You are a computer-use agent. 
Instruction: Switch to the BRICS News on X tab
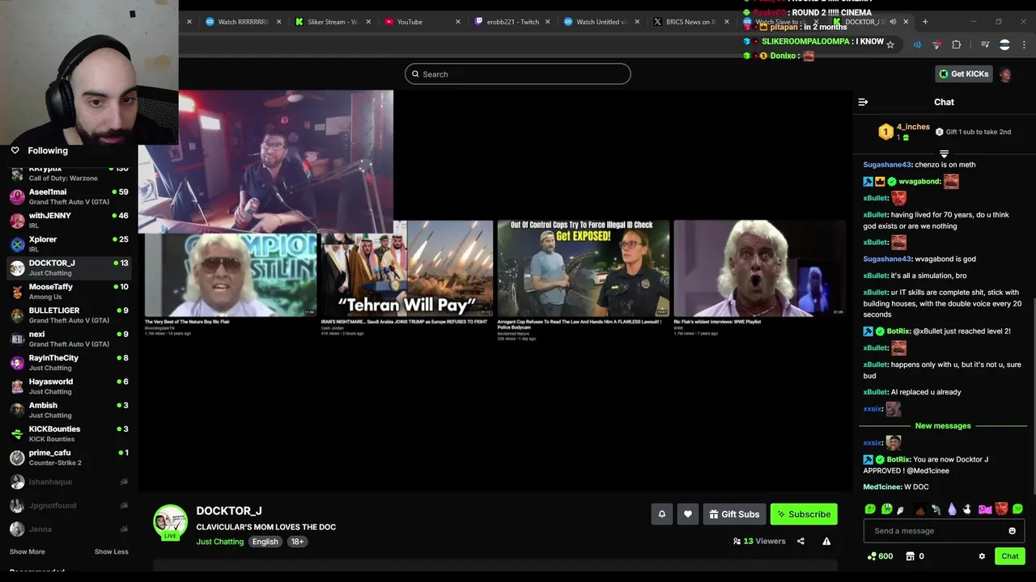tap(690, 22)
